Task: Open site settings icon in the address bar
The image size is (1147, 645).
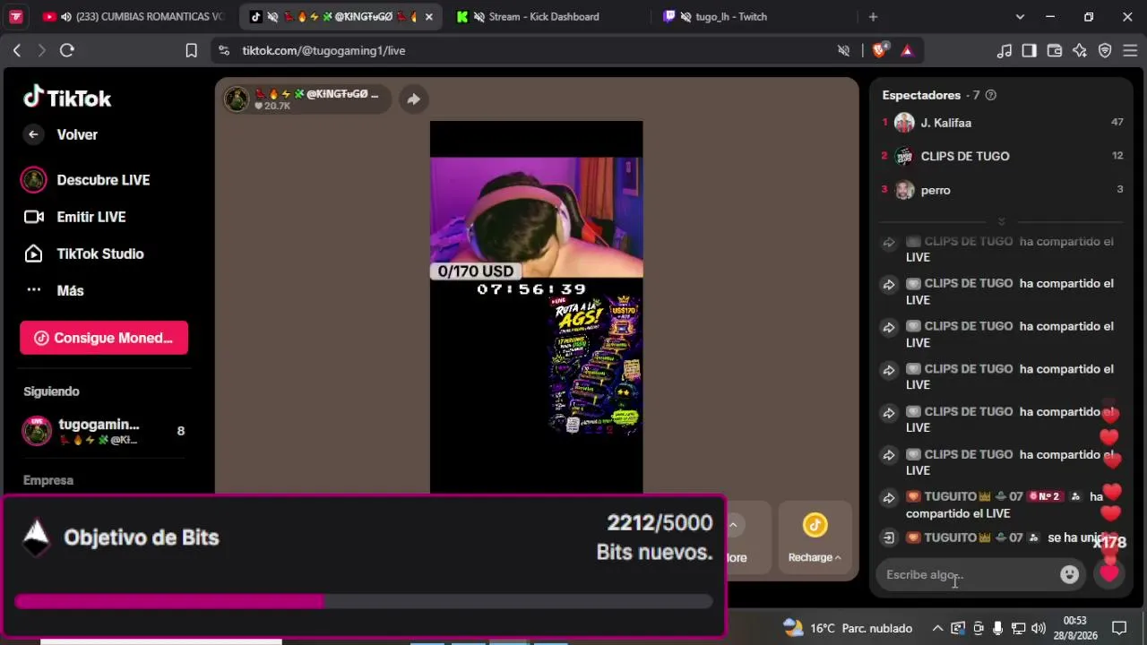Action: 224,51
